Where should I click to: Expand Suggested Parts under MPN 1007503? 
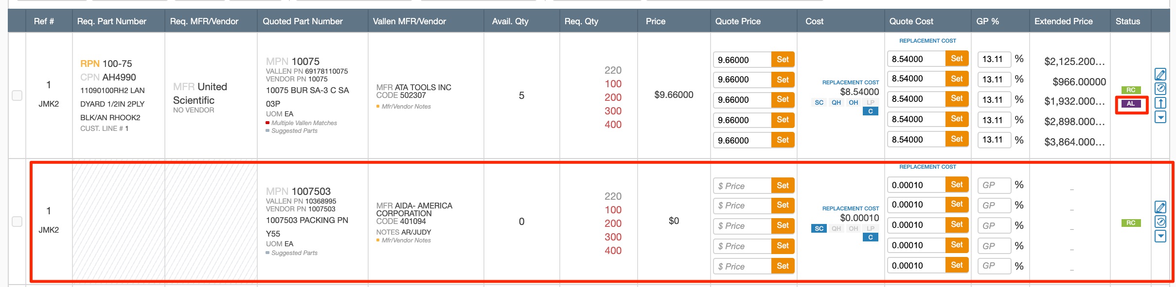coord(294,253)
